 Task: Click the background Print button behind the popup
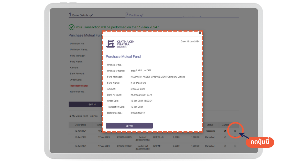85,105
